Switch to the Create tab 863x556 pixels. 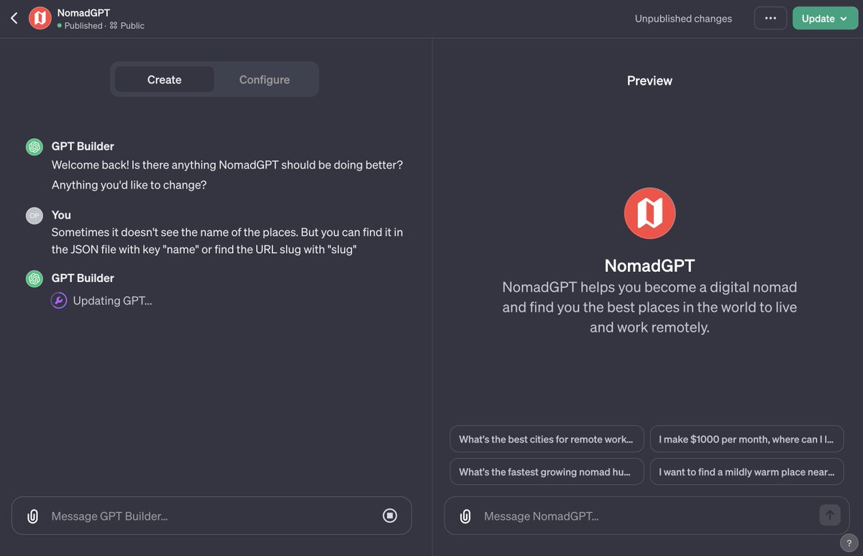pos(164,80)
